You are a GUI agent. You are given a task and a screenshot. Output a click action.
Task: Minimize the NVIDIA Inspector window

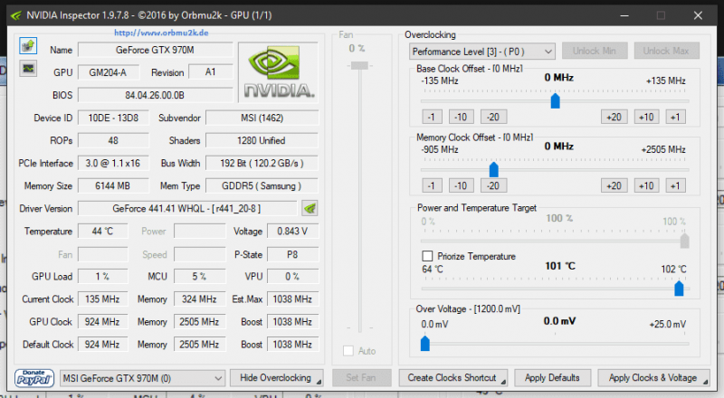624,15
